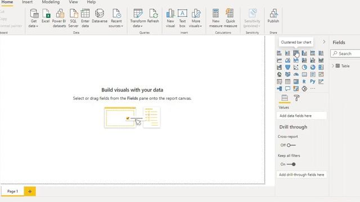
Task: Open the Insert ribbon tab
Action: 28,2
